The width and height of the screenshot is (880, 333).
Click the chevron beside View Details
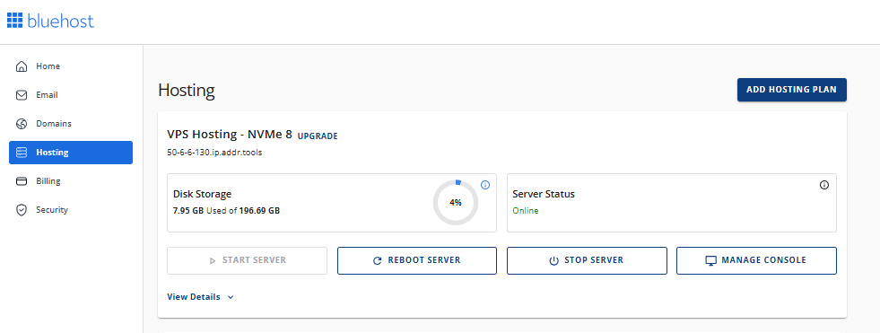click(x=231, y=298)
